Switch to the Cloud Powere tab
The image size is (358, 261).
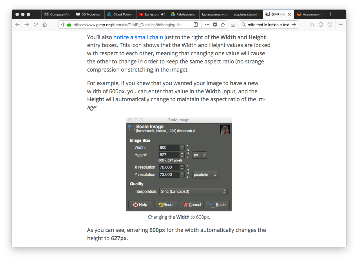(120, 14)
